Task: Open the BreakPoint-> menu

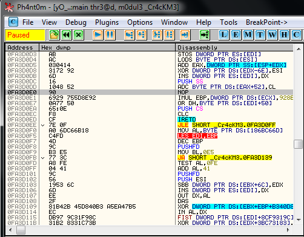Action: [x=266, y=22]
